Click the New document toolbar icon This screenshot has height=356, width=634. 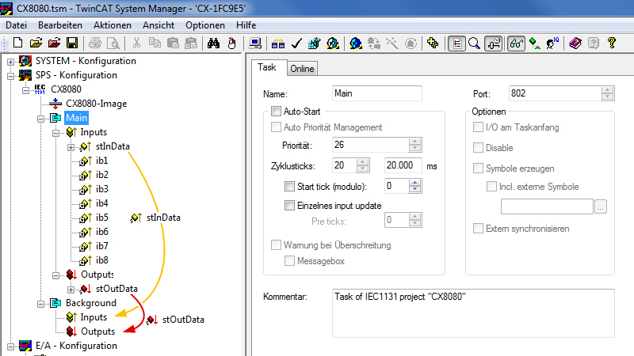click(17, 43)
